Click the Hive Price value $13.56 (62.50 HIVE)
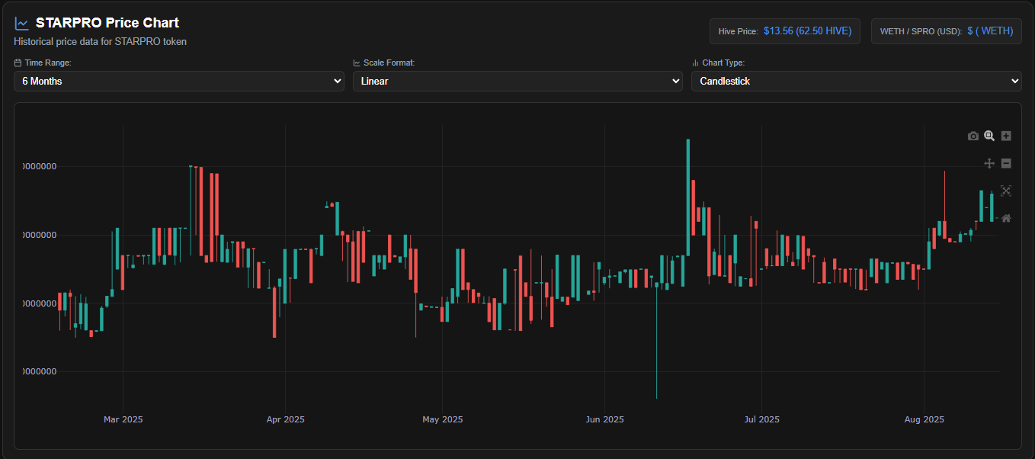 pos(808,31)
